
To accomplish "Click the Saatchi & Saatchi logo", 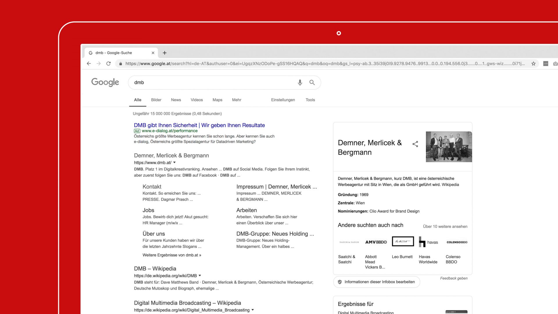I will [349, 242].
